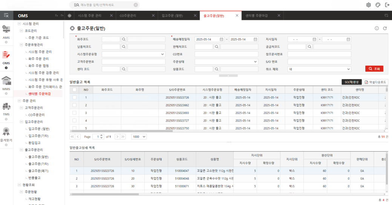
Task: Switch to 센터별 주문마감 tab
Action: pos(257,15)
